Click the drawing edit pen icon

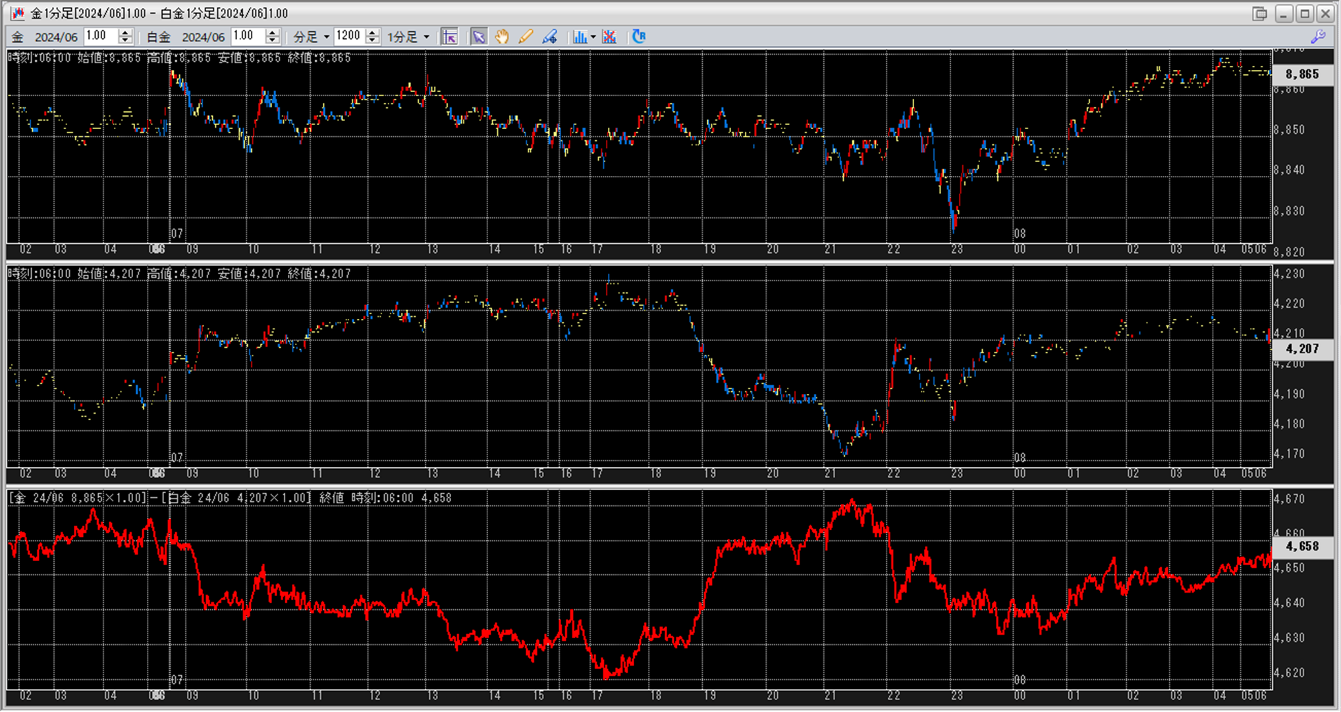tap(549, 37)
